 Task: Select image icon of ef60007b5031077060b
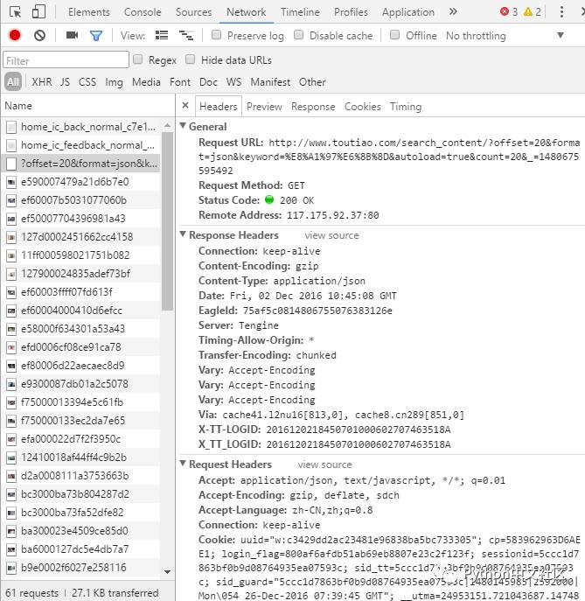click(11, 200)
